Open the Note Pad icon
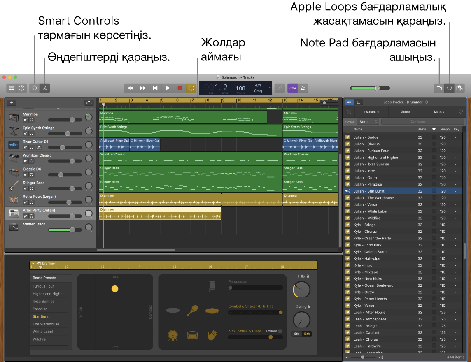The width and height of the screenshot is (471, 362). pyautogui.click(x=439, y=88)
